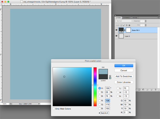160x119 pixels.
Task: Click out-of-gamut warning cube icon
Action: pyautogui.click(x=110, y=76)
